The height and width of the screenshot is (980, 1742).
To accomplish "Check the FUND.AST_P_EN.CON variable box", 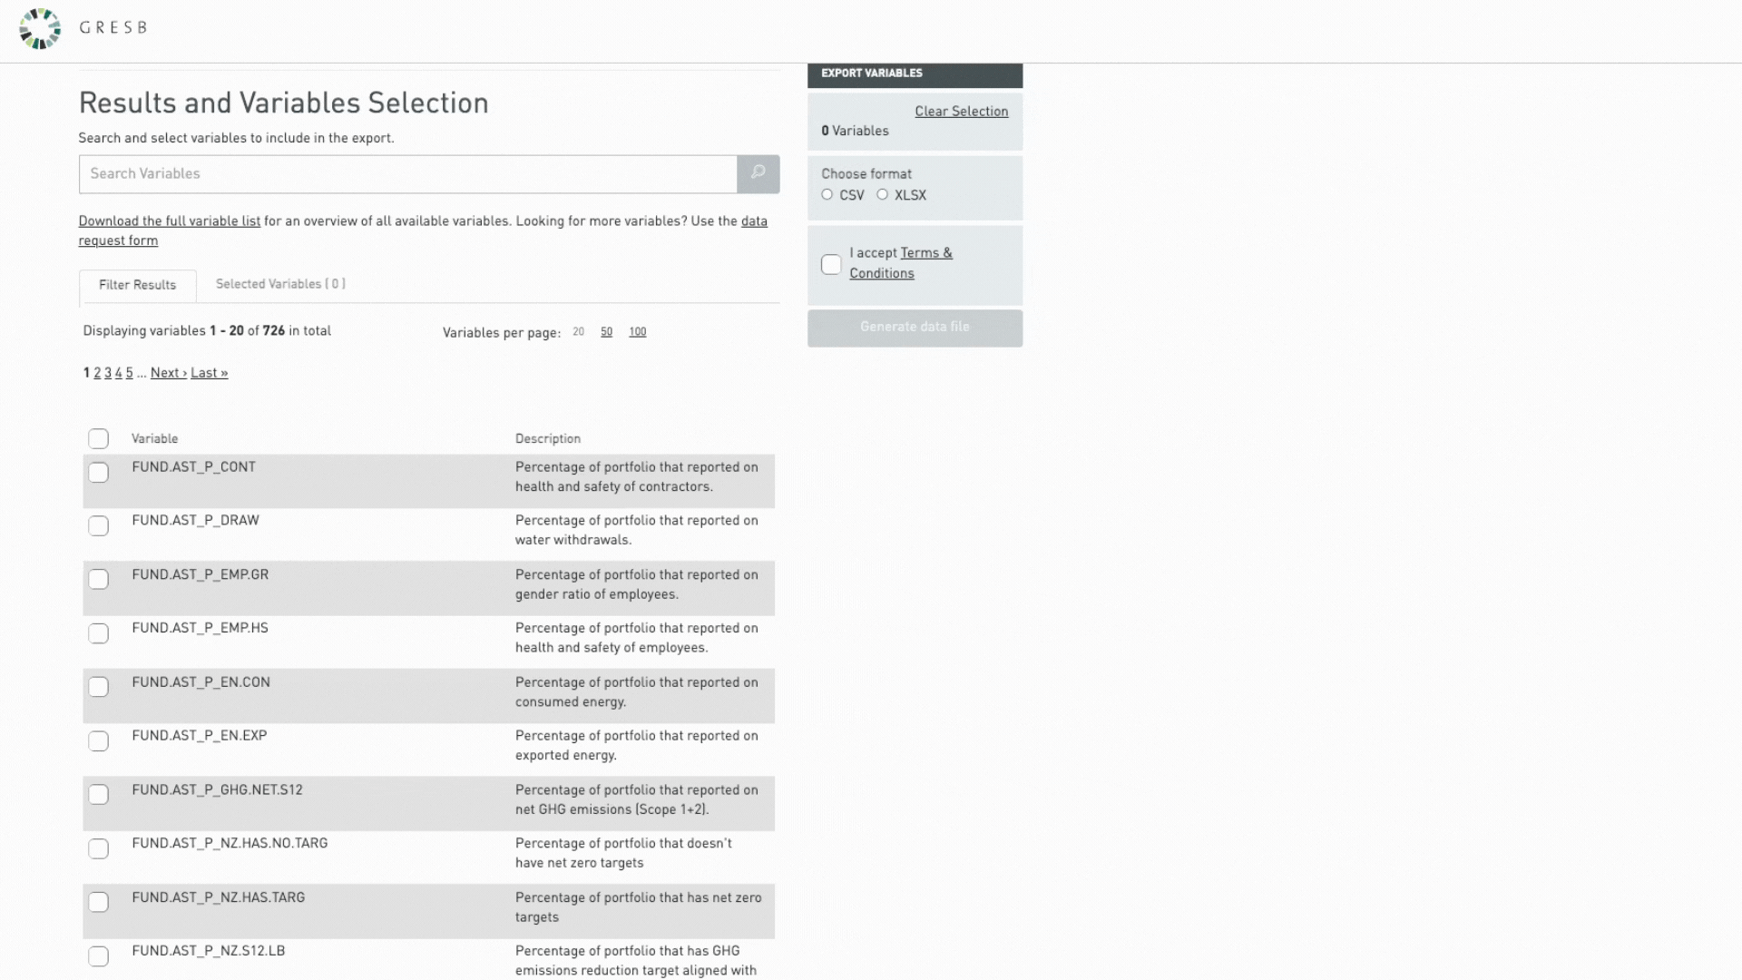I will tap(98, 687).
